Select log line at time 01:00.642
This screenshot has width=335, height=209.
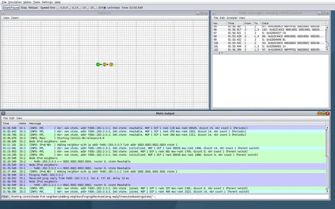tap(164, 132)
